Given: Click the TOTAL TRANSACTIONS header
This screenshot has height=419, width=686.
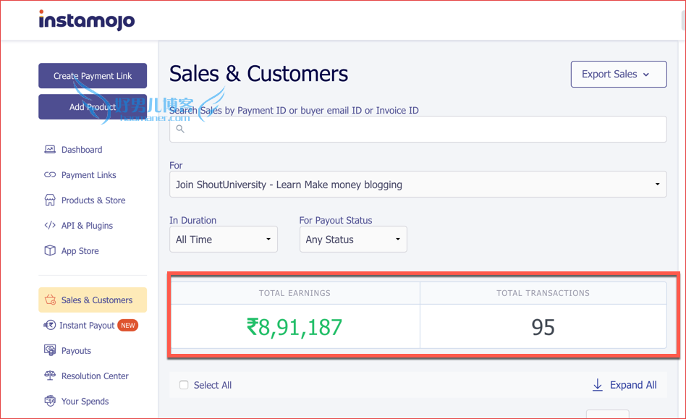Looking at the screenshot, I should coord(543,293).
